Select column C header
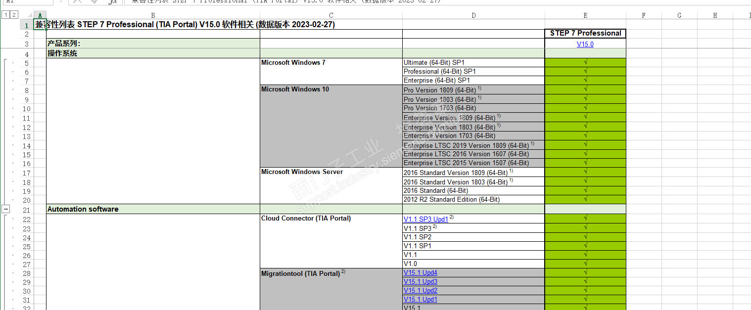Image resolution: width=751 pixels, height=310 pixels. point(331,15)
